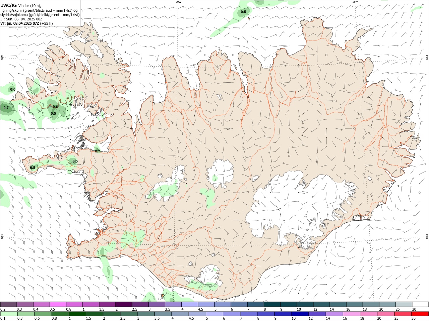Click the "20W" longitude label at top
The width and height of the screenshot is (429, 321).
tap(178, 2)
